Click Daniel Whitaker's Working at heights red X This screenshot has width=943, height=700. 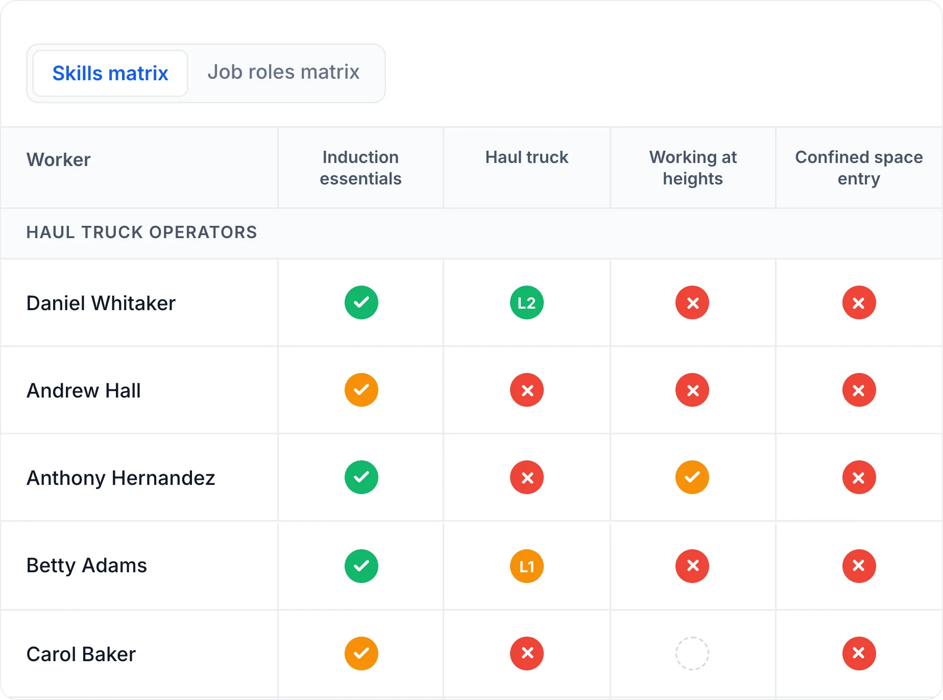pos(692,302)
